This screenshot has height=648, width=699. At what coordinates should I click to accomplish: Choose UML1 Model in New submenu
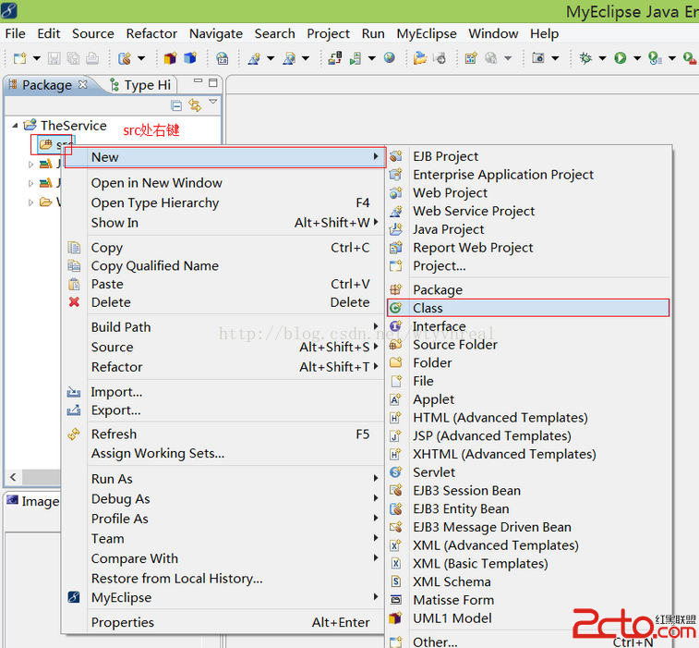pyautogui.click(x=528, y=618)
